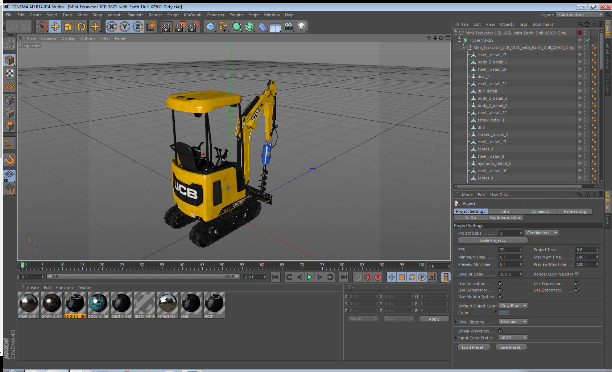This screenshot has width=612, height=372.
Task: Jump to the animation start
Action: click(276, 277)
